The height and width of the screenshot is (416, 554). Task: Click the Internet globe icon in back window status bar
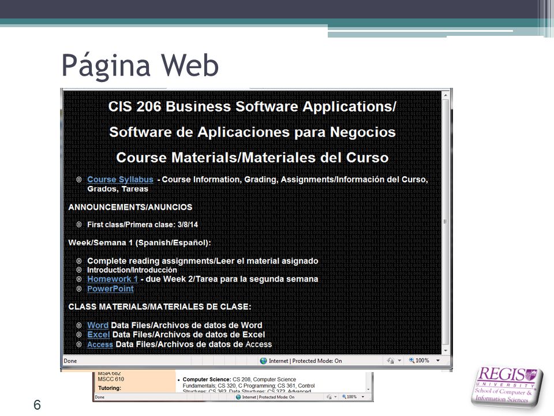point(238,398)
